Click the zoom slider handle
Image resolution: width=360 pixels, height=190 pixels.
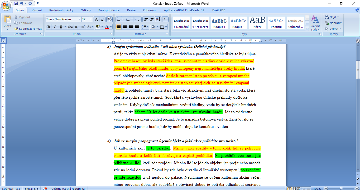pyautogui.click(x=341, y=188)
